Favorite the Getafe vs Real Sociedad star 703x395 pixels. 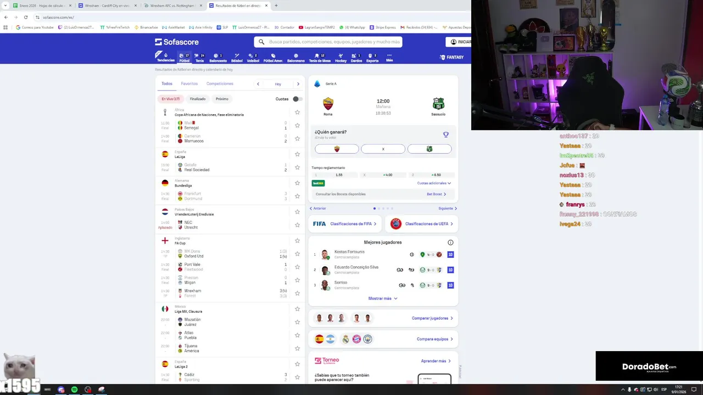[297, 167]
